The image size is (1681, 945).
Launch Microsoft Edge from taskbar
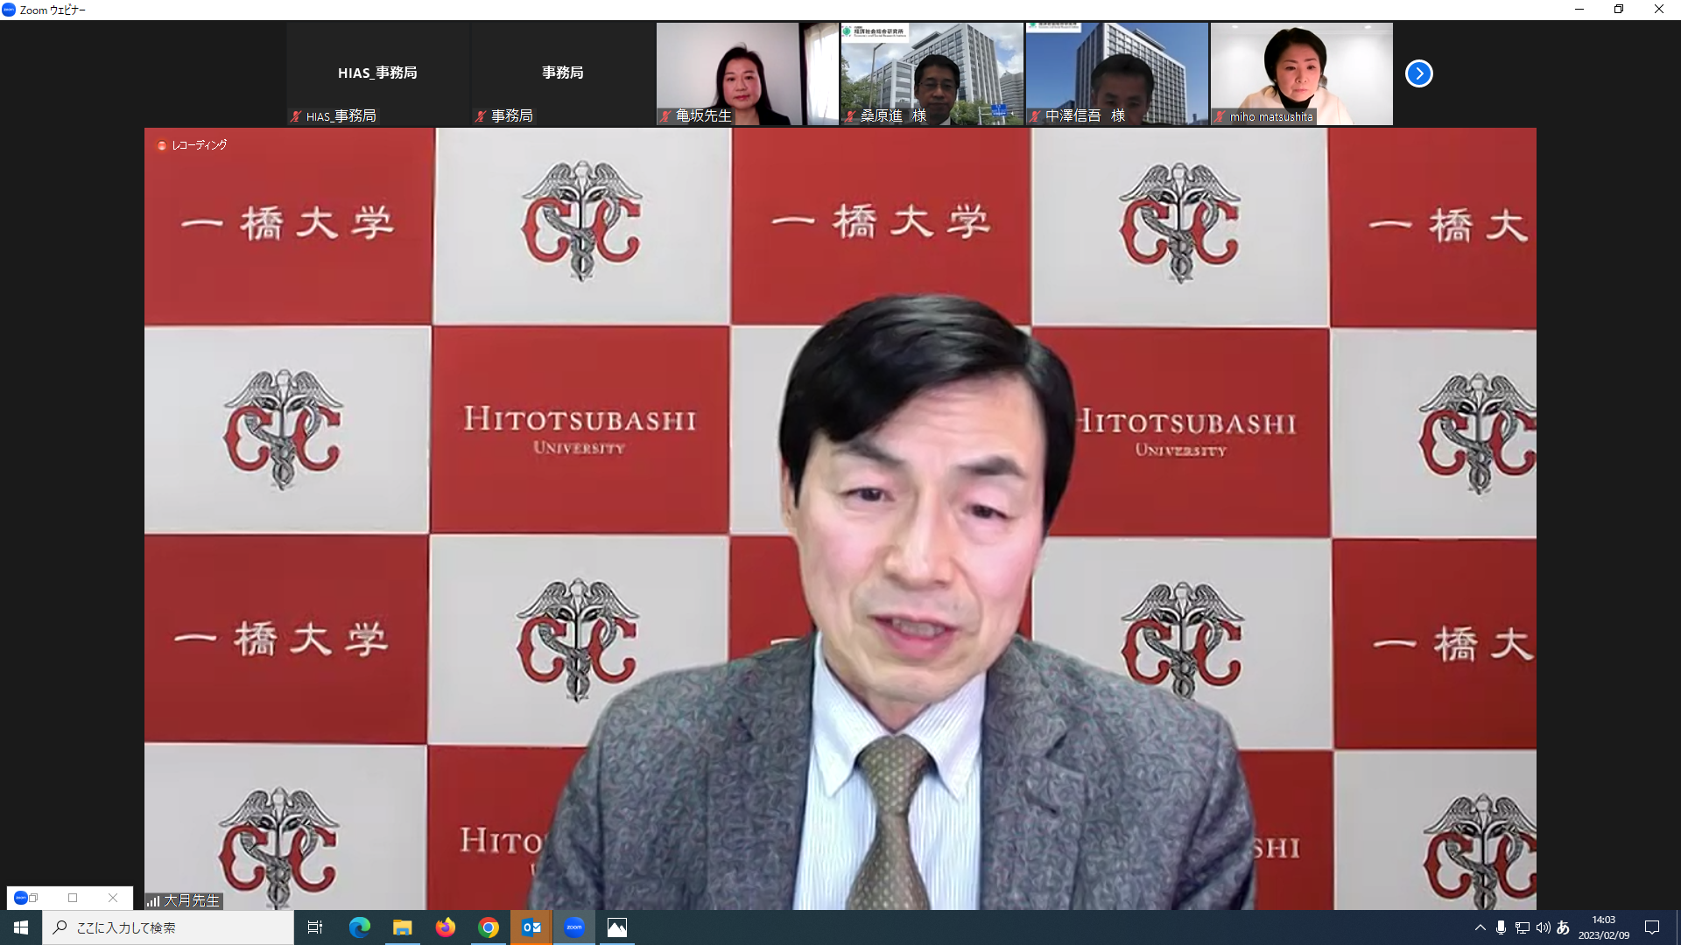point(360,927)
